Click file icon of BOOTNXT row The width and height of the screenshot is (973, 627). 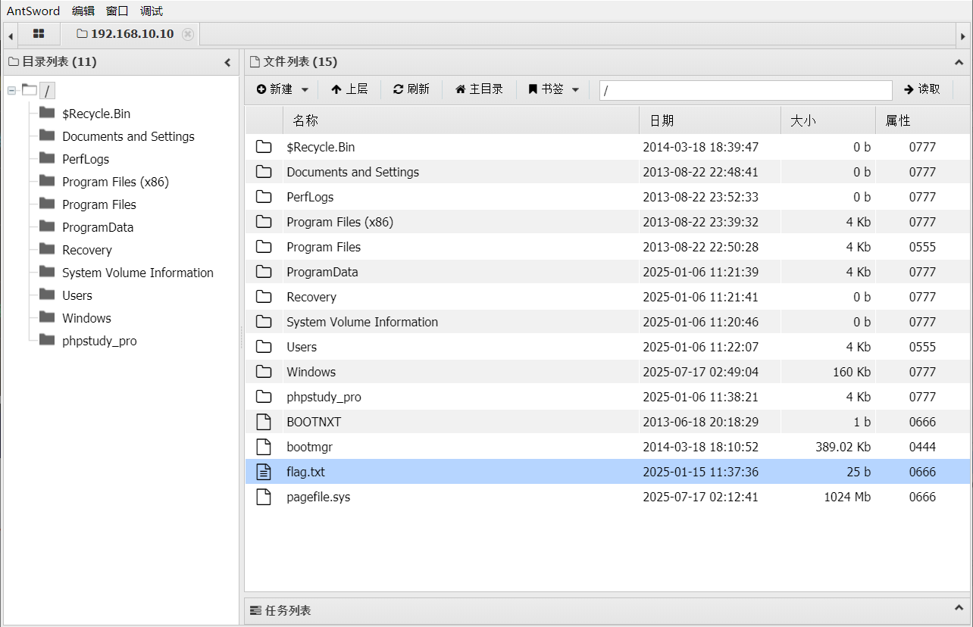[264, 422]
